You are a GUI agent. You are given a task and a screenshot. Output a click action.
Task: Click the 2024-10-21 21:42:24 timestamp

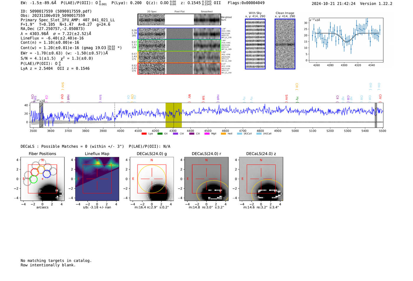tap(334, 4)
